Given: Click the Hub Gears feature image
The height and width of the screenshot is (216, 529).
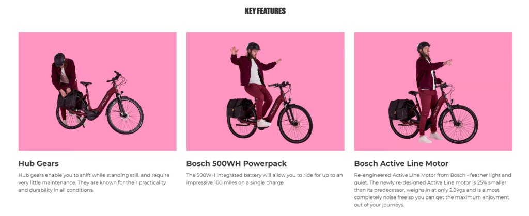Looking at the screenshot, I should click(x=98, y=91).
